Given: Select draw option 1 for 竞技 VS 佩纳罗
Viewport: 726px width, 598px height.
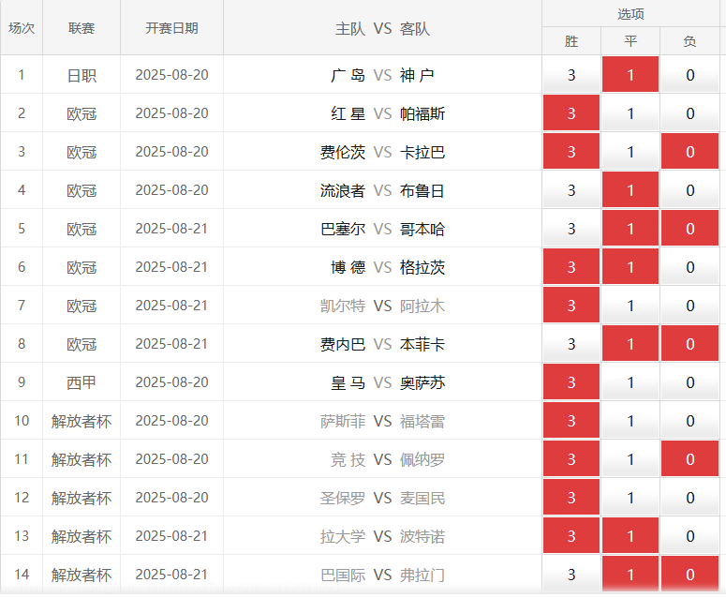Looking at the screenshot, I should pyautogui.click(x=630, y=459).
